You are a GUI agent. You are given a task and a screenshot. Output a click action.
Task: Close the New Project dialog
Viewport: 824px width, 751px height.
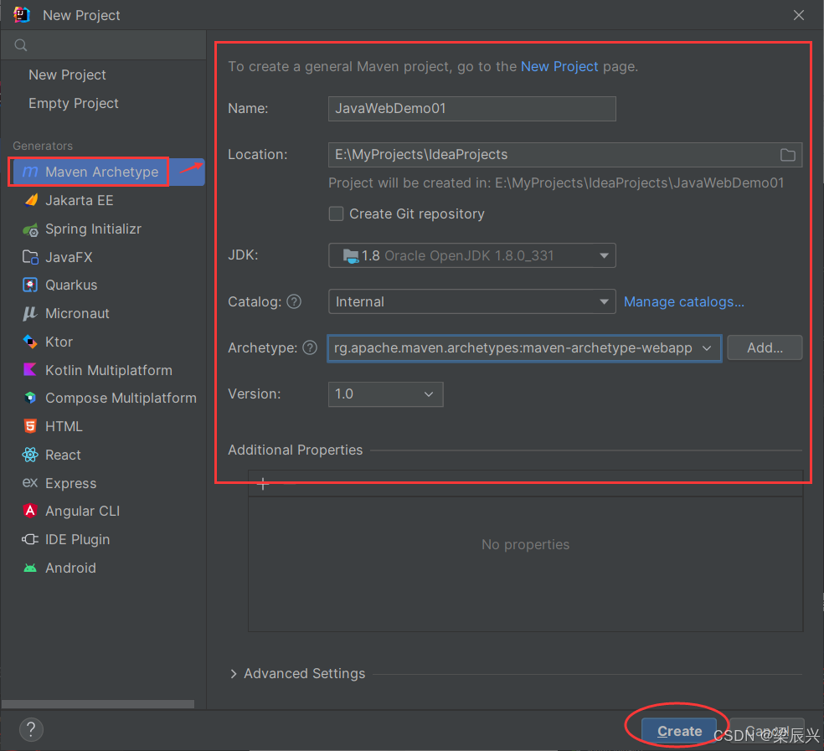coord(799,15)
